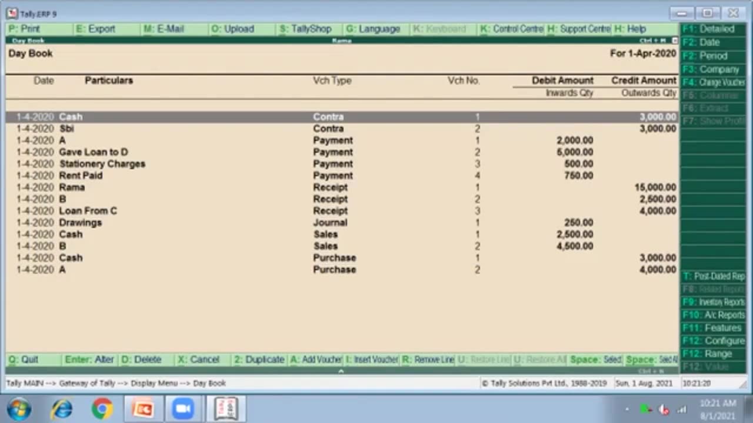Viewport: 753px width, 423px height.
Task: Open Help in the top bar
Action: 645,29
